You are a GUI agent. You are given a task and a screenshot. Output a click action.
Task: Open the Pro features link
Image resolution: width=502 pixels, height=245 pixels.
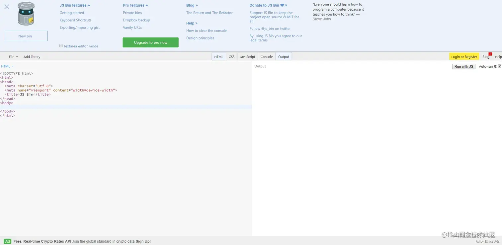[135, 5]
